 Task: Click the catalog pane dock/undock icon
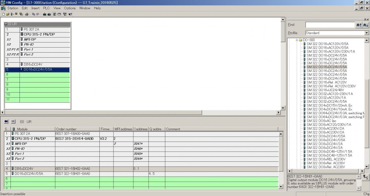(x=365, y=19)
